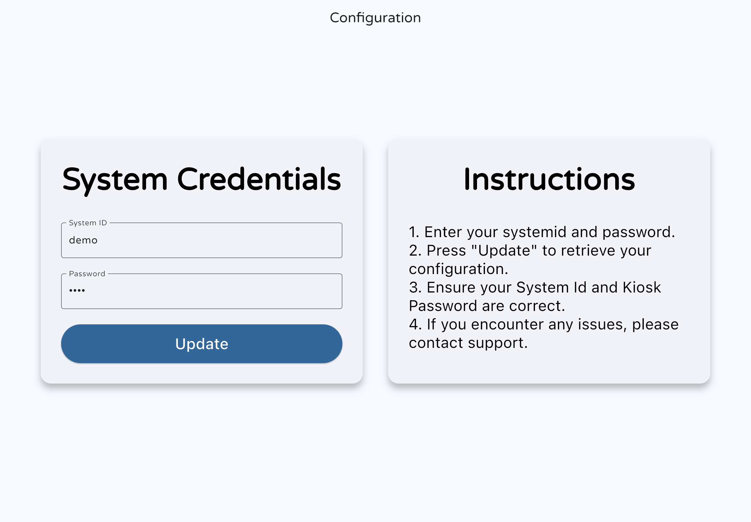Click "Password are correct." line in instructions
Viewport: 751px width, 522px height.
[487, 306]
